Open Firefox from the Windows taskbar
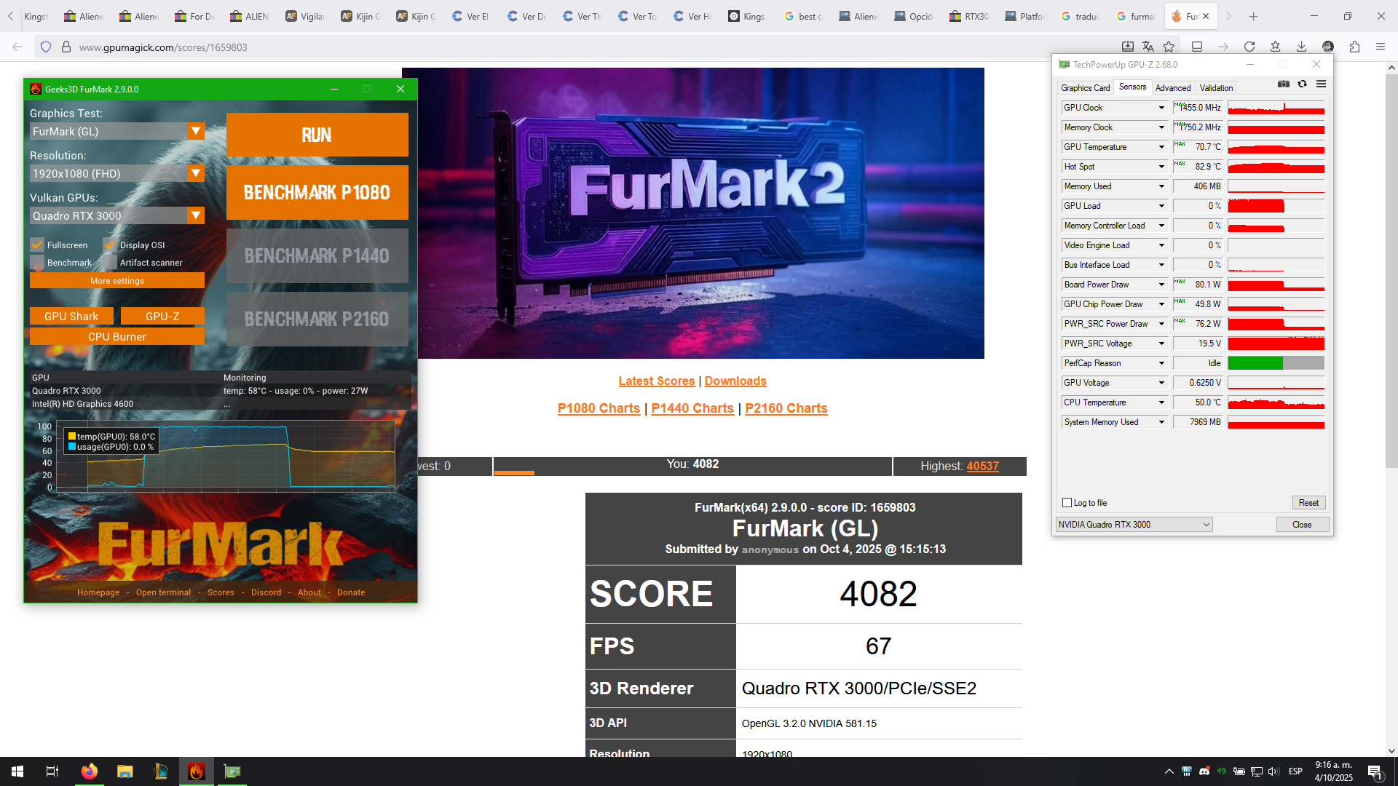The height and width of the screenshot is (786, 1398). click(x=89, y=771)
